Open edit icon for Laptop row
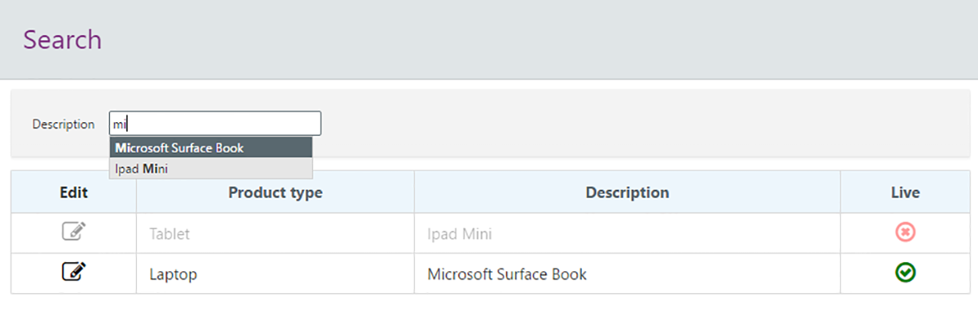The height and width of the screenshot is (334, 978). click(x=73, y=272)
